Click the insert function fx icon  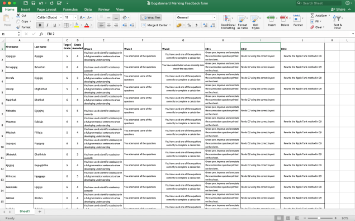pos(41,34)
